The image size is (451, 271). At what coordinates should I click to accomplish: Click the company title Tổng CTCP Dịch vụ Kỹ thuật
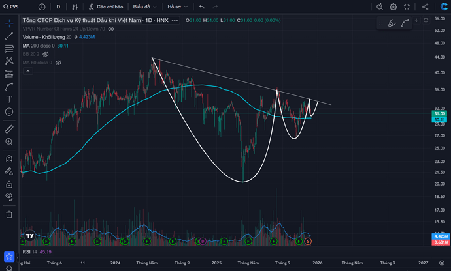point(82,20)
